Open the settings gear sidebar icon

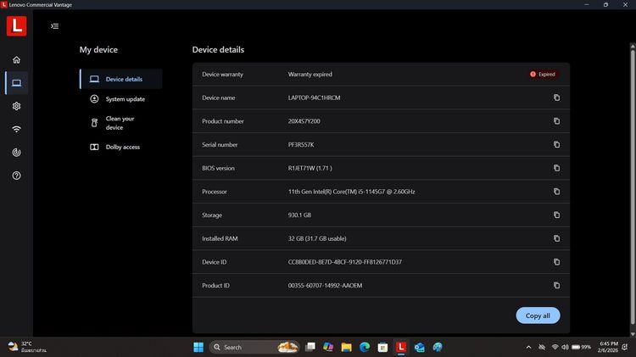(17, 106)
